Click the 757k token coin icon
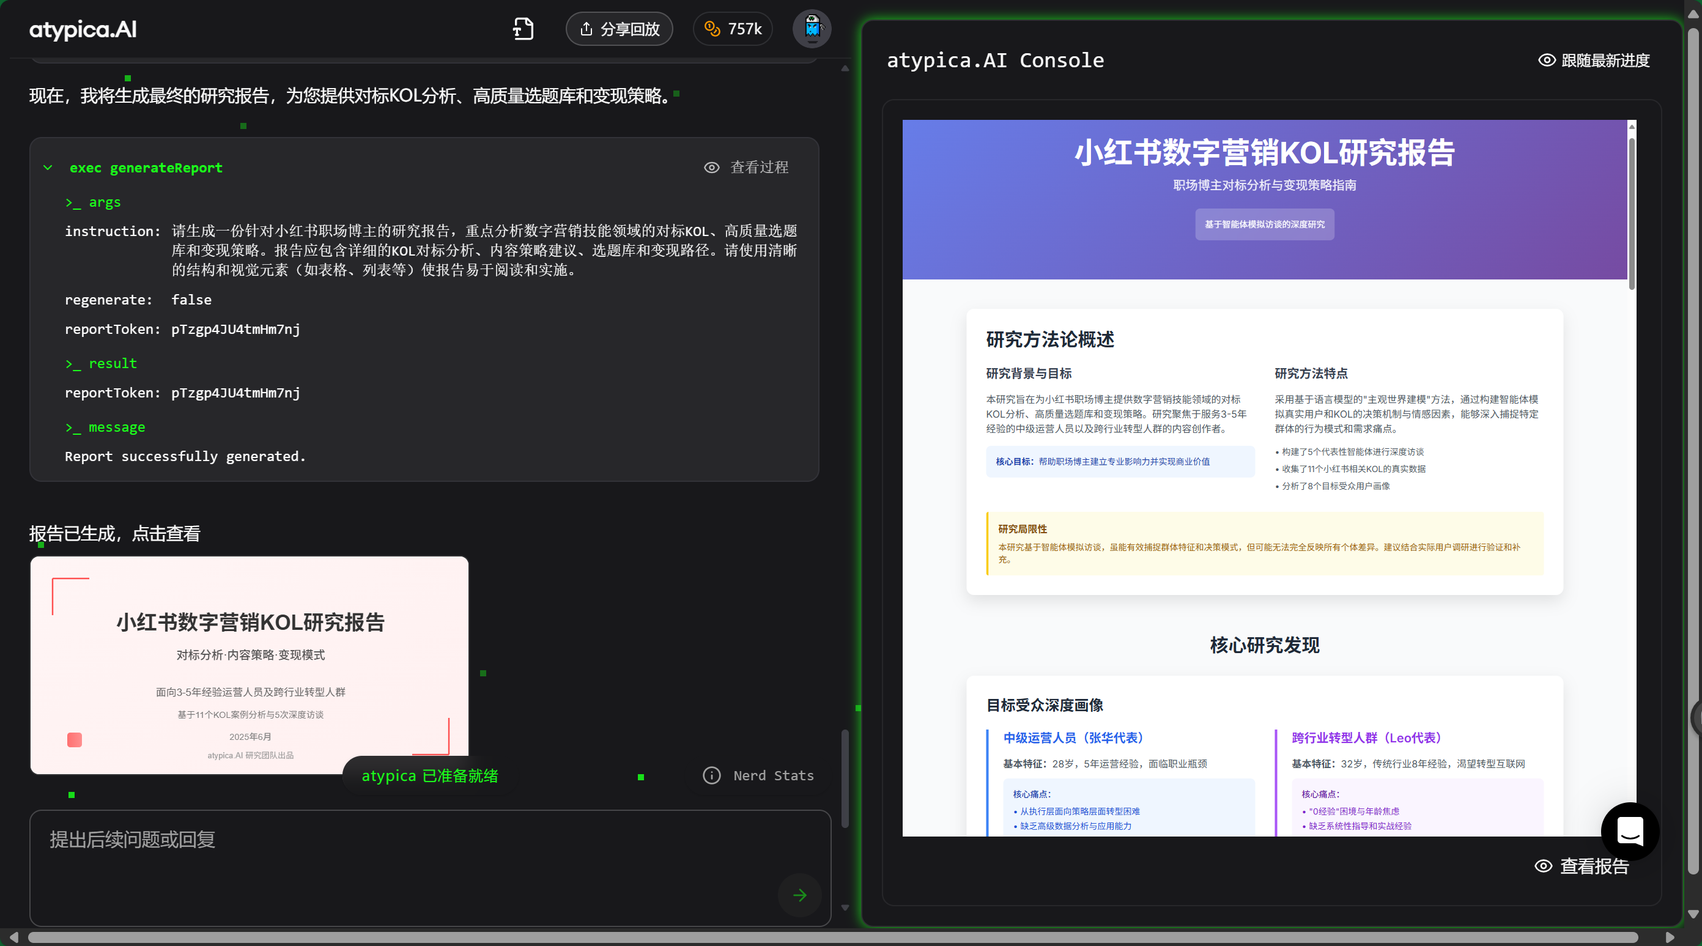The image size is (1702, 946). [x=712, y=29]
